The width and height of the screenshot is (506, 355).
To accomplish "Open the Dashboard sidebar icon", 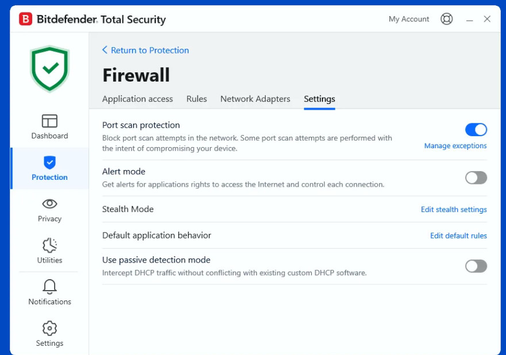I will coord(49,121).
